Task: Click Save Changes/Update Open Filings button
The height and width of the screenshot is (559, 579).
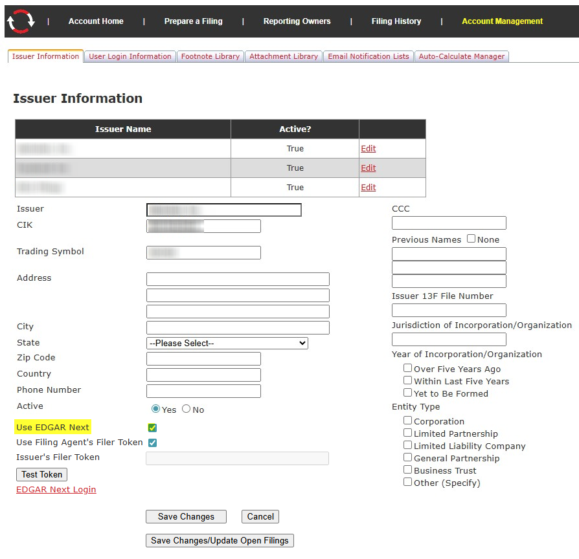Action: pyautogui.click(x=220, y=540)
